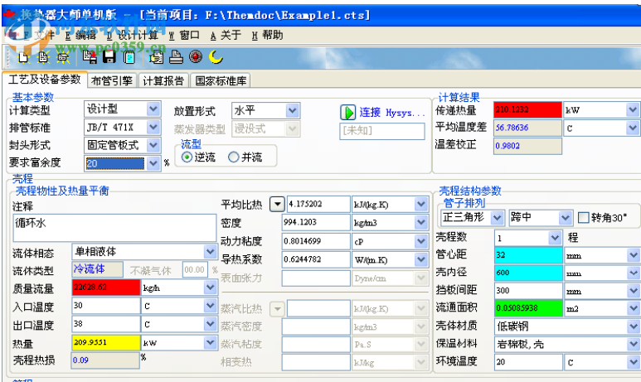Image resolution: width=641 pixels, height=382 pixels.
Task: Click the 环境温度 field showing 20
Action: click(528, 362)
